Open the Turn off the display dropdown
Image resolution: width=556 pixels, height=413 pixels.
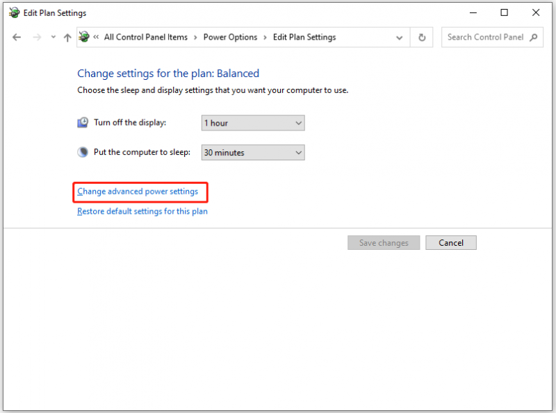(x=253, y=123)
